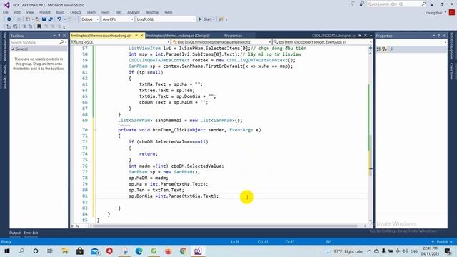Click the bookmark icon in second toolbar row

pyautogui.click(x=39, y=26)
